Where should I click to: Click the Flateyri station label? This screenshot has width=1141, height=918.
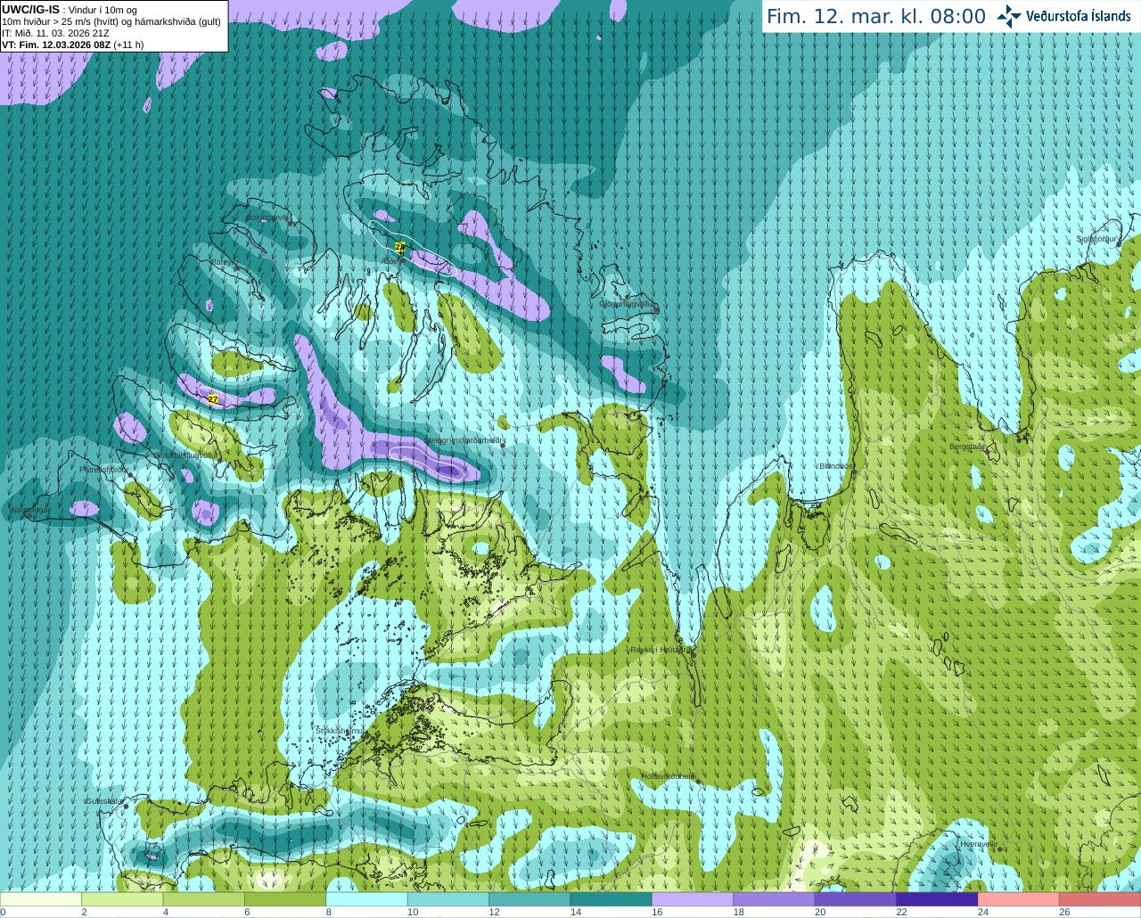point(221,262)
